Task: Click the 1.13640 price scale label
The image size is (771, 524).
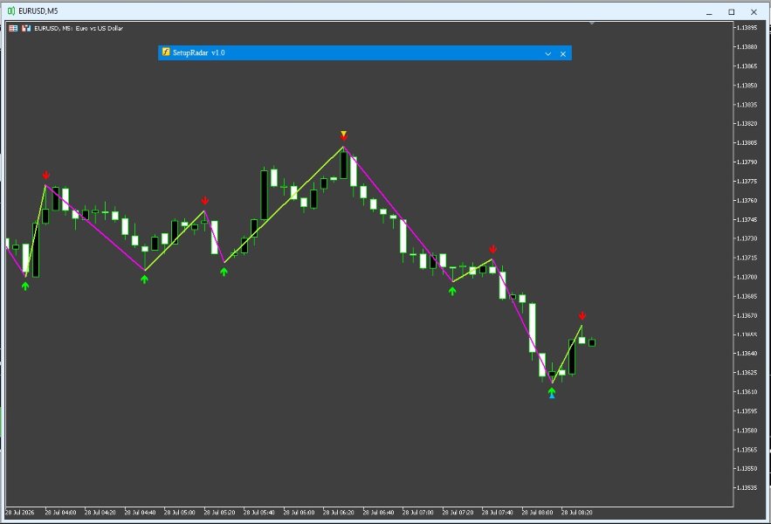Action: [x=747, y=354]
